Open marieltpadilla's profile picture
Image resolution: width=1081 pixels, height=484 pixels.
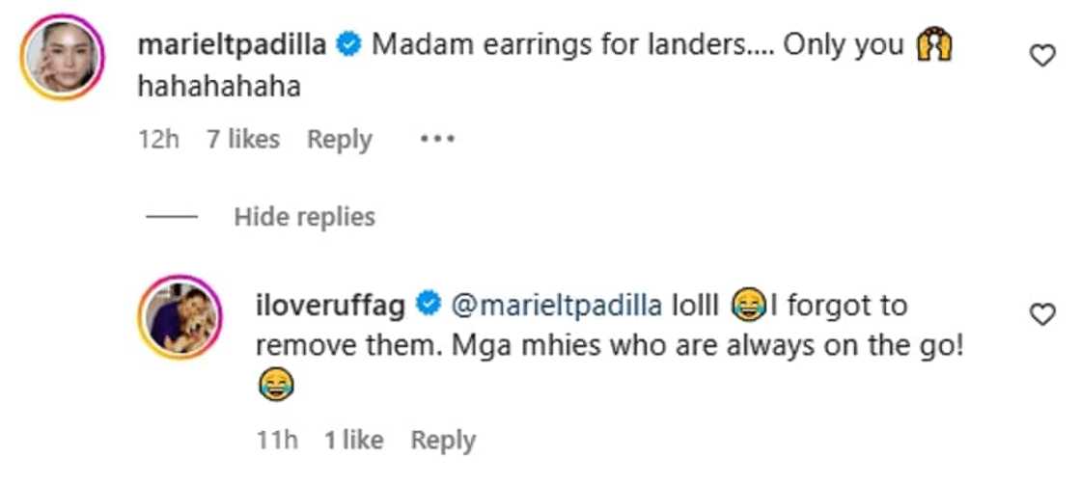(x=62, y=57)
